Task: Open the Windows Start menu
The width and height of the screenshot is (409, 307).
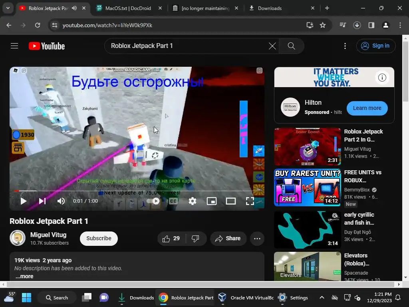Action: point(26,297)
